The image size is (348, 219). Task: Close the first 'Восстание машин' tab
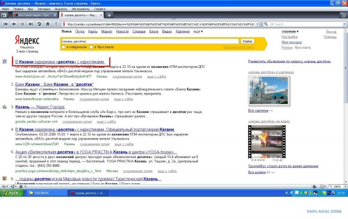[x=55, y=15]
